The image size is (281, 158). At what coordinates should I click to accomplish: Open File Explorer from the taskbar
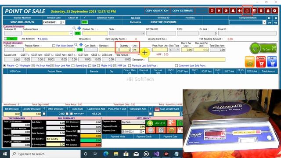pos(116,154)
